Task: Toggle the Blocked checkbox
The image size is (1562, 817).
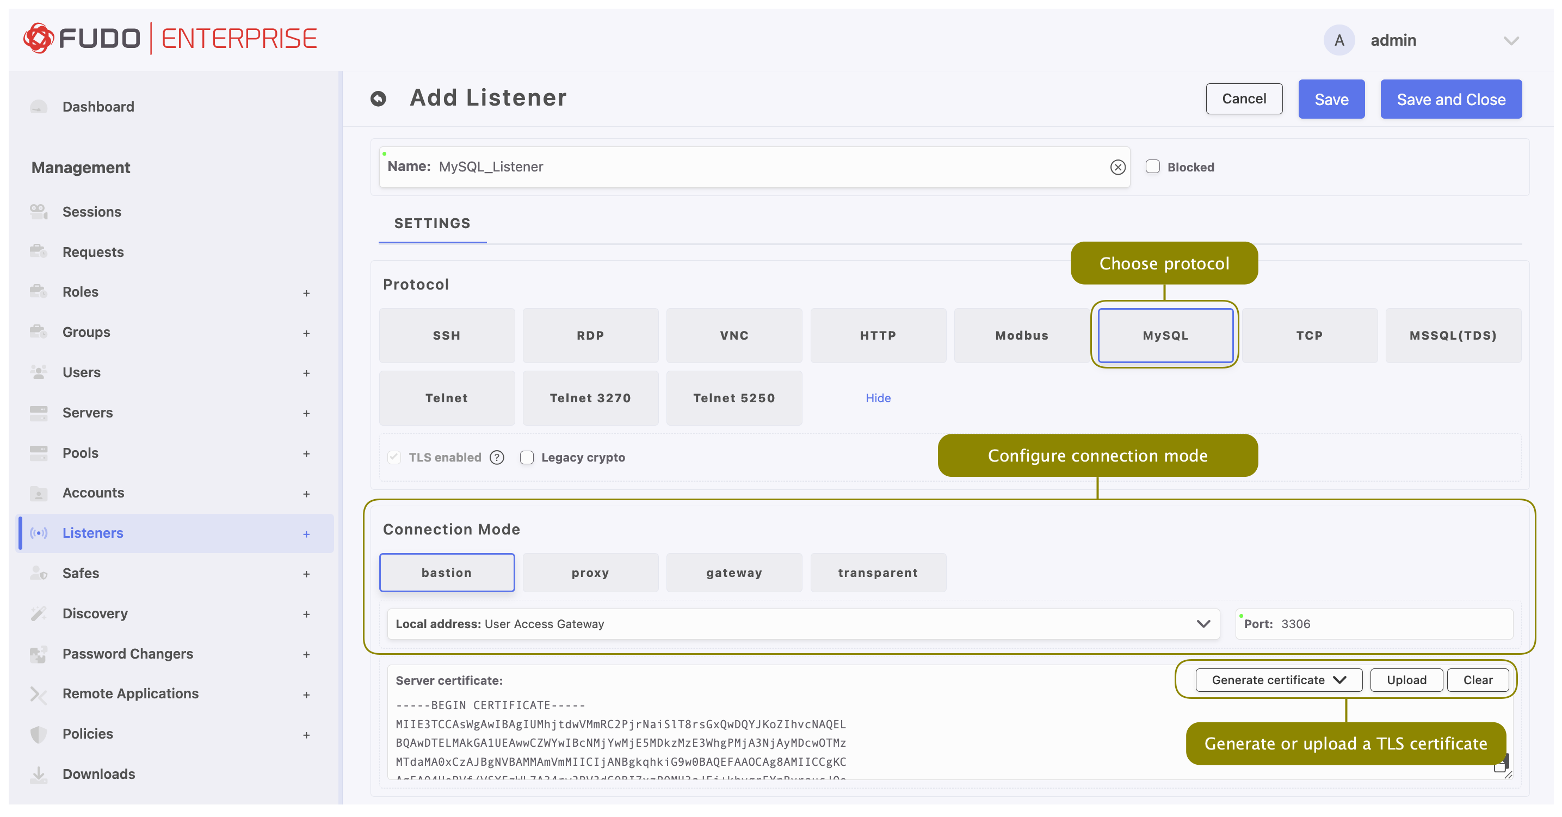Action: pos(1152,167)
